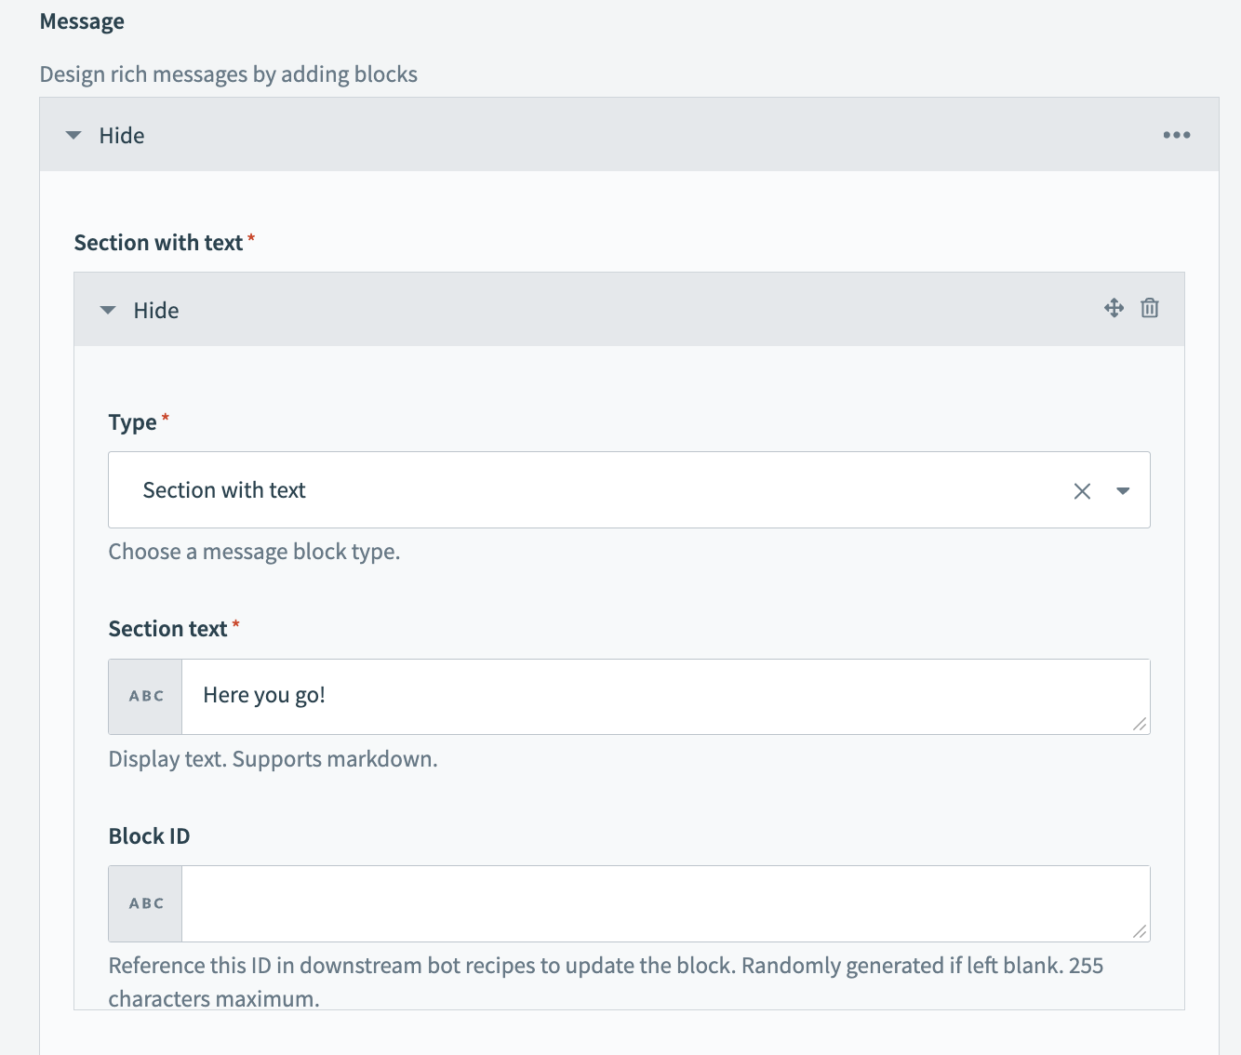Click the resize grip of the Block ID field
Screen dimensions: 1241x1055
coord(1140,931)
